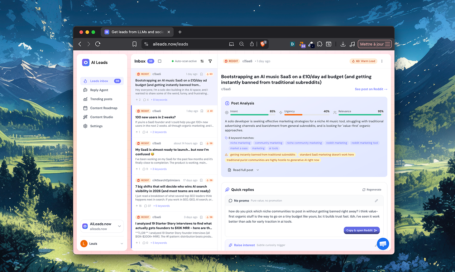
Task: Reload the page with the refresh icon
Action: [98, 44]
